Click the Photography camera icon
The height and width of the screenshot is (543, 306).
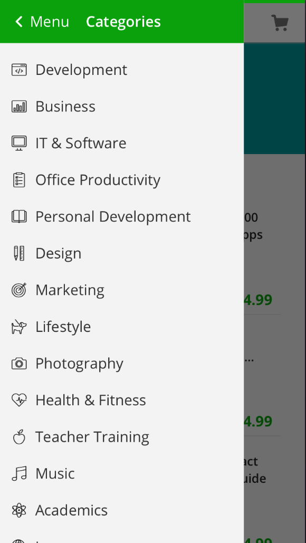(19, 364)
